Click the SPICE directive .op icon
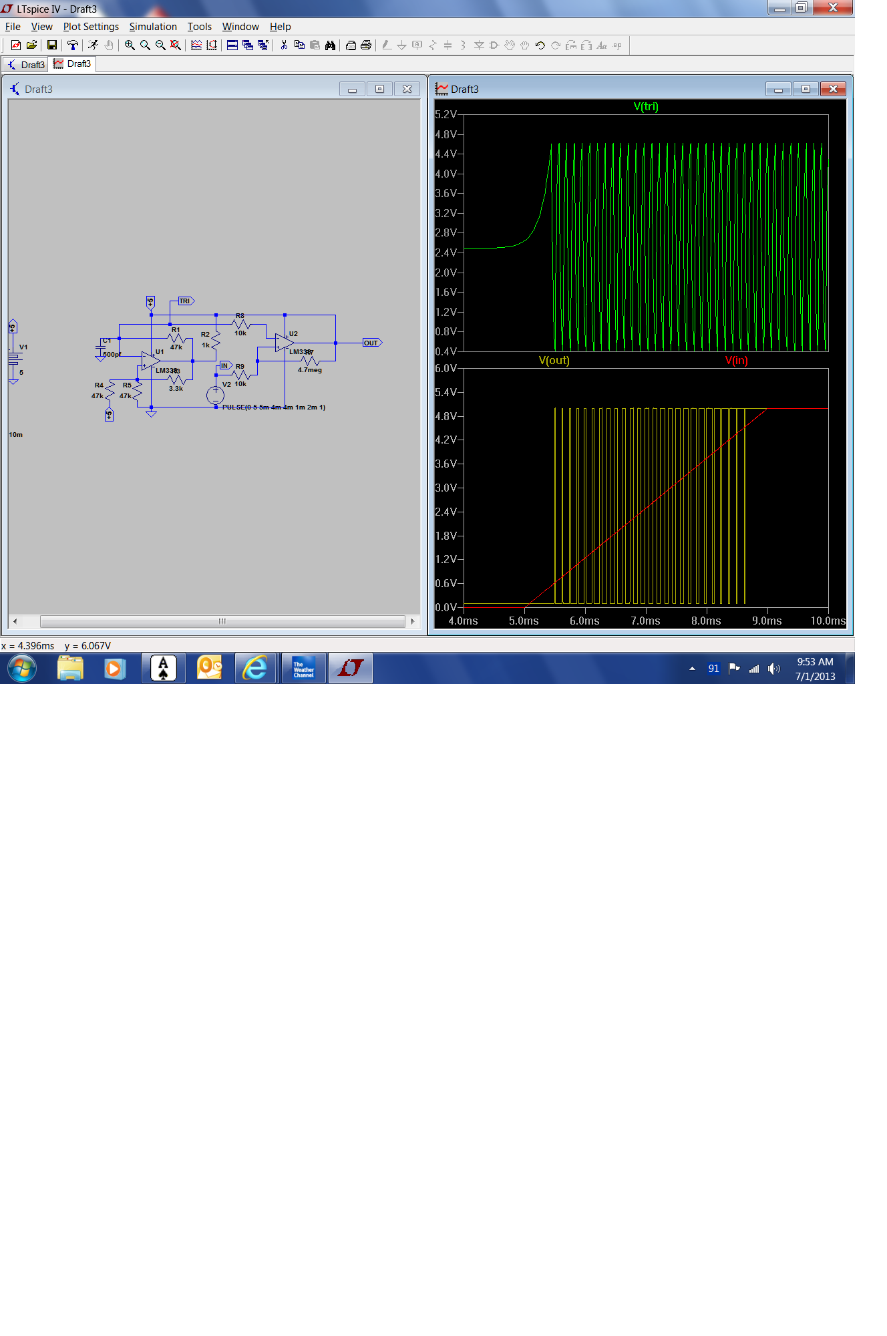 tap(617, 45)
